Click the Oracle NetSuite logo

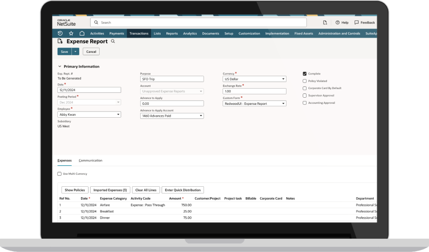pos(67,22)
